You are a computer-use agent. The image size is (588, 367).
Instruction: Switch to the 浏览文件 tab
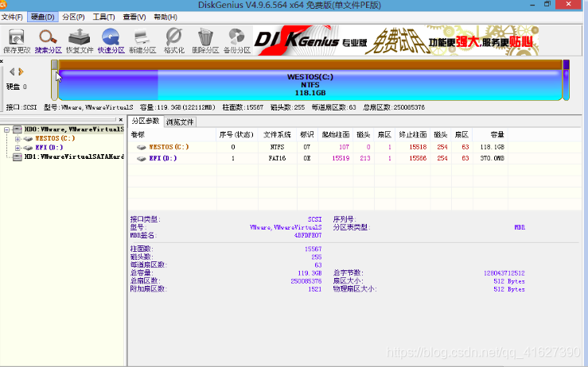180,122
